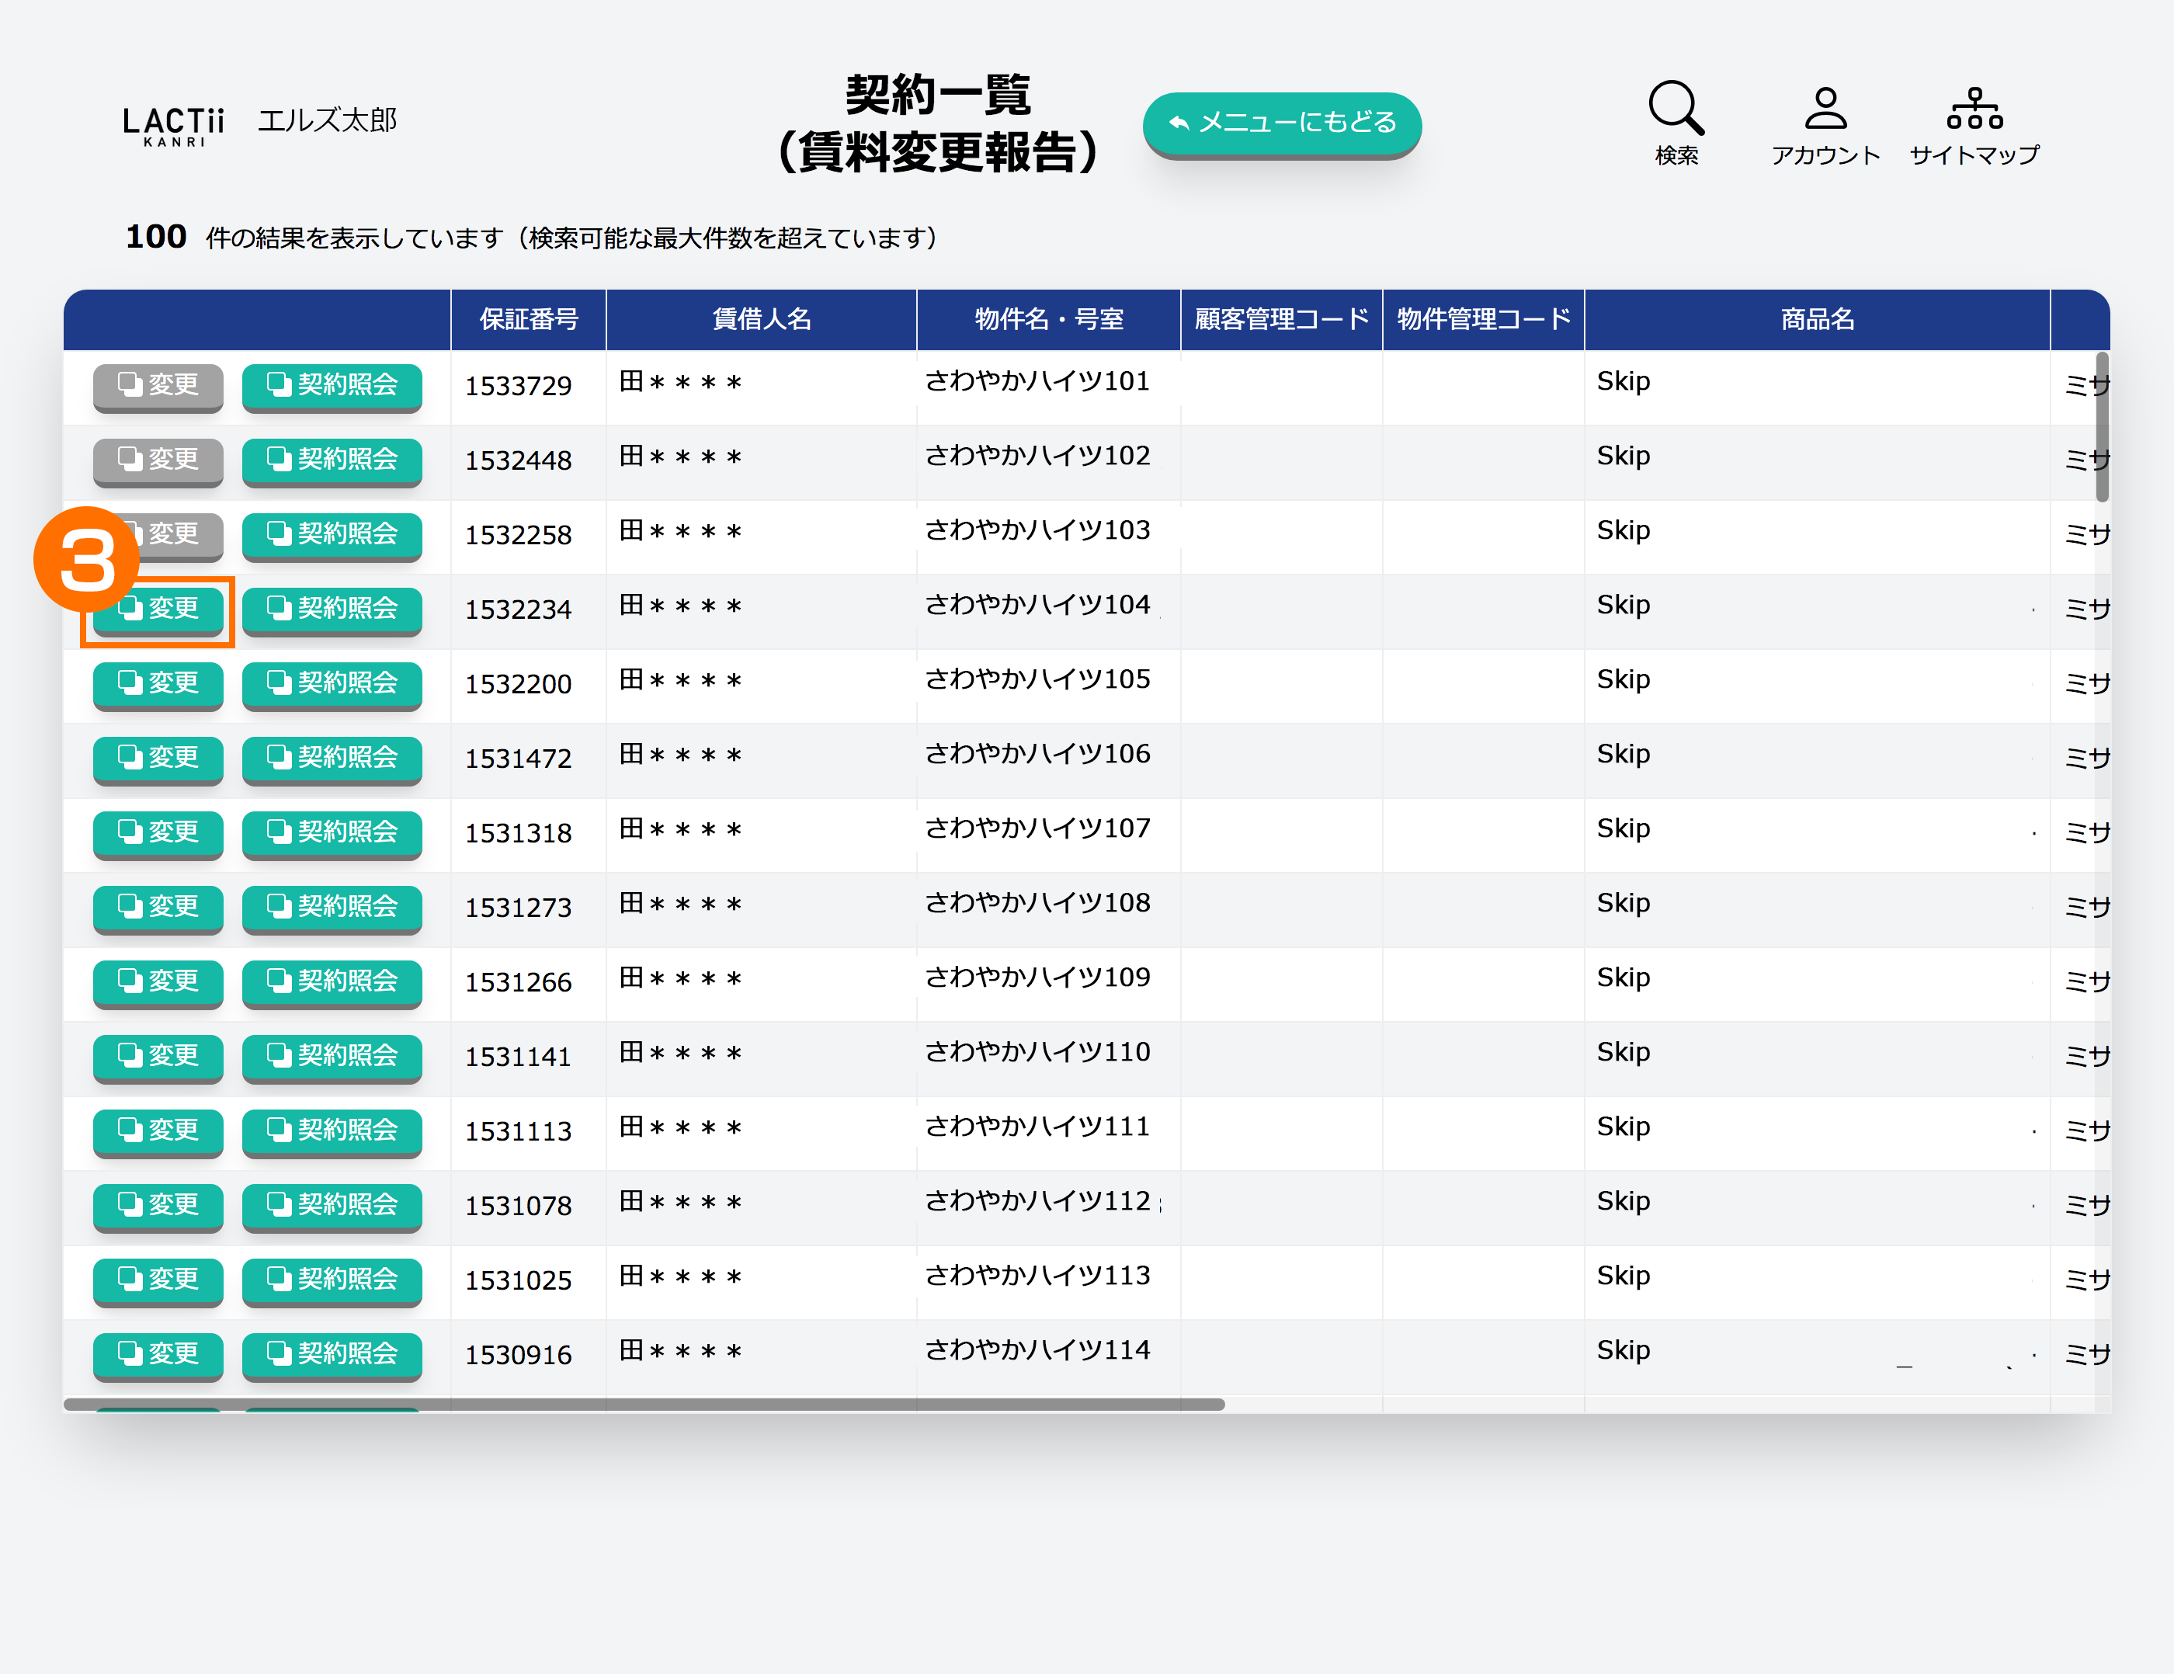Image resolution: width=2174 pixels, height=1674 pixels.
Task: Click 変更 button for contract 1532200
Action: [x=158, y=684]
